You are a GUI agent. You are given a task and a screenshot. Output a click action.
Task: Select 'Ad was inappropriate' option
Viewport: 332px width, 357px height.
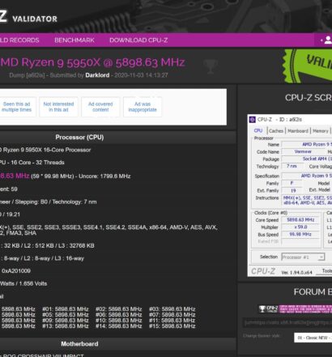[x=143, y=107]
